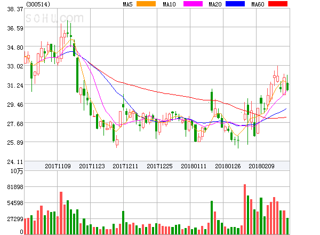Click the 36.59 price axis label

(15, 28)
